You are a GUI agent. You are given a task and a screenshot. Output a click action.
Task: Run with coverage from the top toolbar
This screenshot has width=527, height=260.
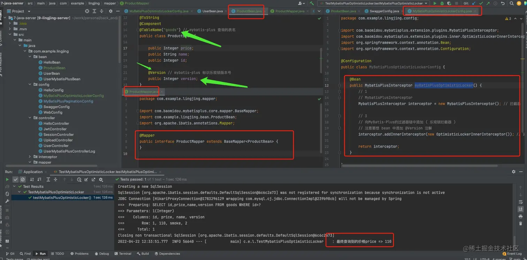click(449, 3)
